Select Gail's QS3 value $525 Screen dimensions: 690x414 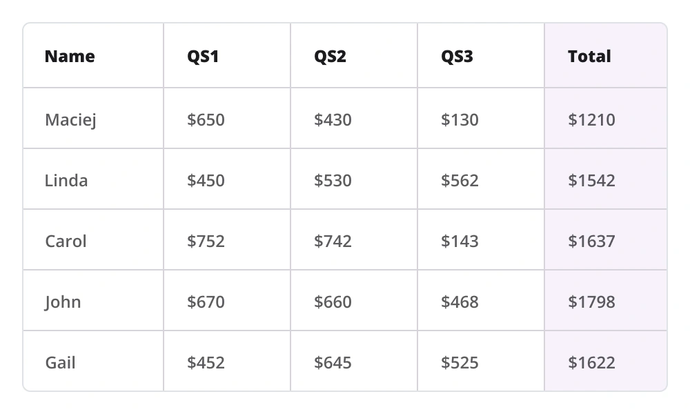(460, 363)
